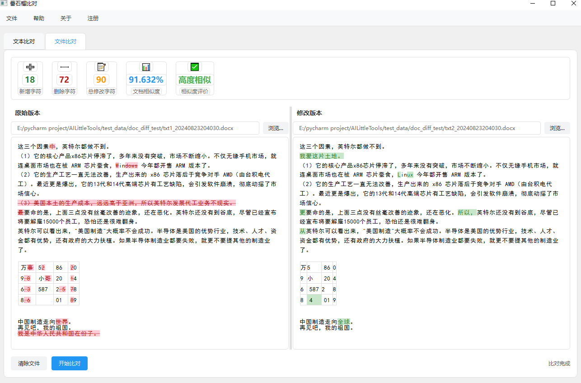This screenshot has height=383, width=581.
Task: Click the inserted word 全球 in modified
Action: point(344,322)
